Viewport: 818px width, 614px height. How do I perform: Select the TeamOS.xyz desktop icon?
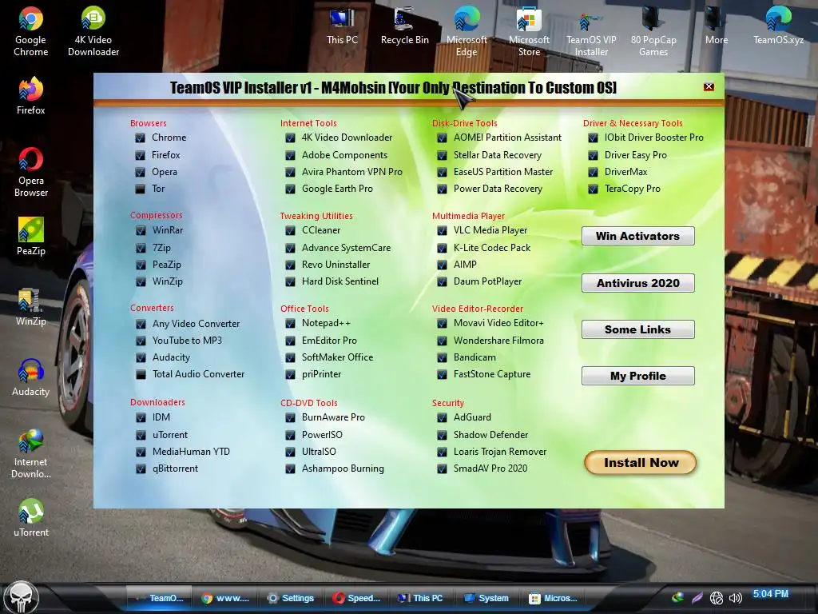coord(778,26)
